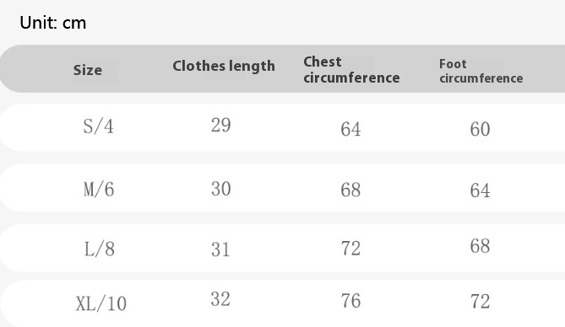Click the Clothes length column header
Screen dimensions: 565x327
point(224,67)
